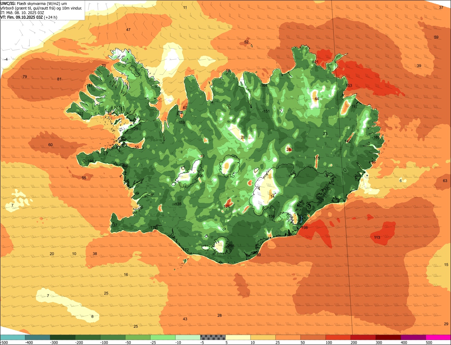The image size is (451, 345).
Task: Click the map value 129
Action: 135,129
